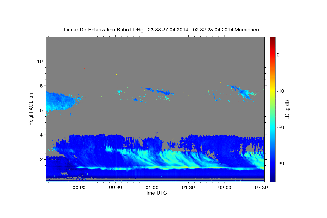327x218 pixels.
Task: Click the '02:30' time tick label
Action: 261,188
